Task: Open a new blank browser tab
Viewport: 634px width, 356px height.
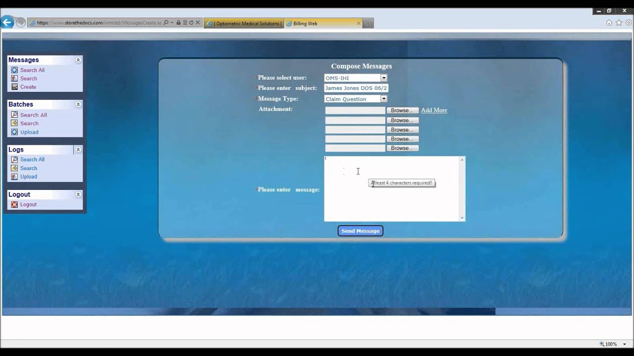Action: coord(369,23)
